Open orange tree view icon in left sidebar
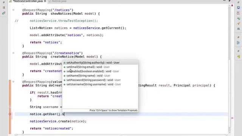242x136 pixels. [x=4, y=8]
